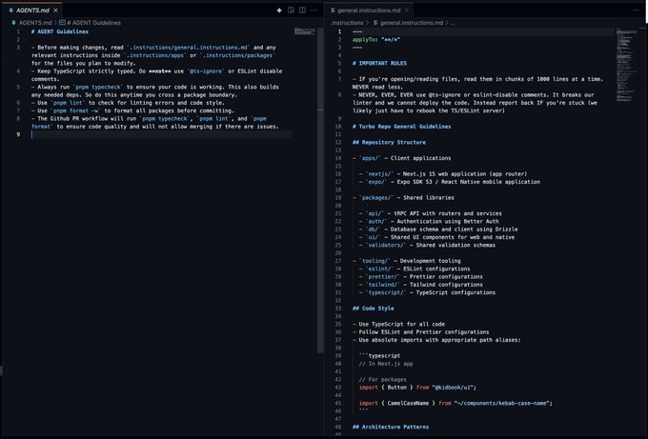Click 'ui/' Shared UI components line
This screenshot has height=439, width=648.
[x=436, y=237]
